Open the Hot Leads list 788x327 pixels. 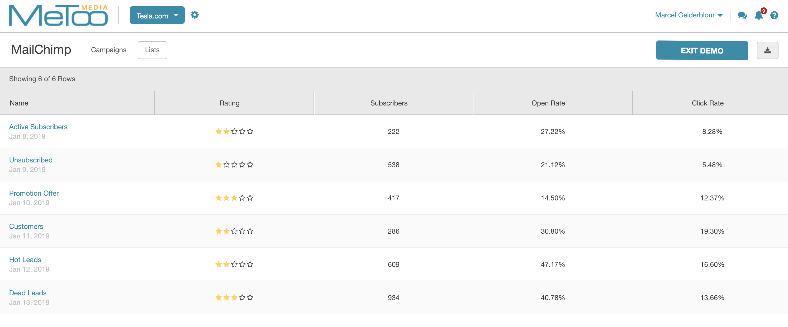tap(25, 260)
